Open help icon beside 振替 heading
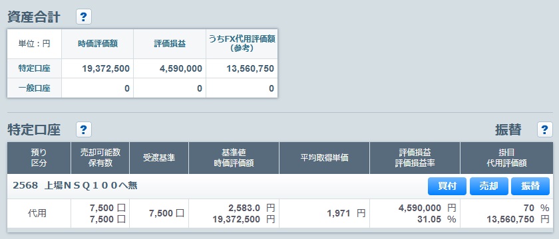This screenshot has height=239, width=559. 545,129
